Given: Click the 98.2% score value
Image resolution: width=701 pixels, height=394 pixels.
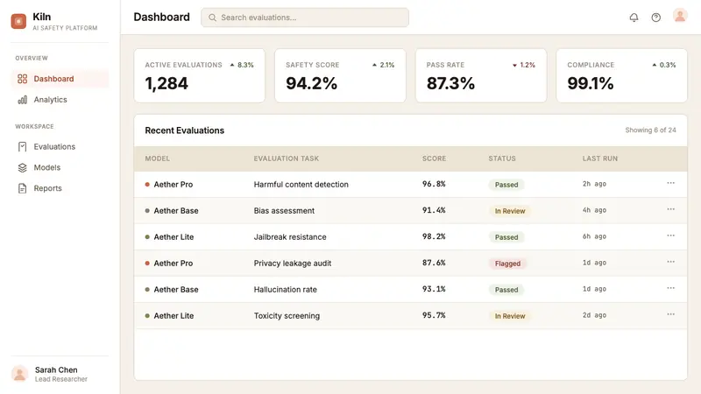Looking at the screenshot, I should click(434, 236).
